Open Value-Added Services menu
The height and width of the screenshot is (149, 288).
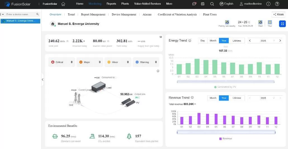coord(147,4)
